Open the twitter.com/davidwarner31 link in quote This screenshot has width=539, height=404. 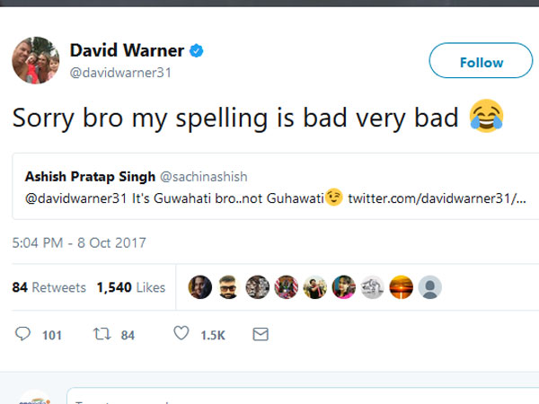click(x=436, y=197)
